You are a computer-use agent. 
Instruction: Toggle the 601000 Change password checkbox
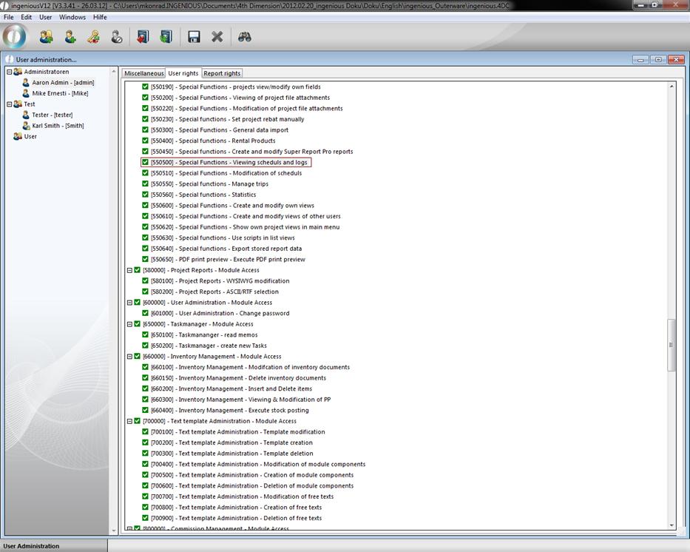pyautogui.click(x=146, y=313)
